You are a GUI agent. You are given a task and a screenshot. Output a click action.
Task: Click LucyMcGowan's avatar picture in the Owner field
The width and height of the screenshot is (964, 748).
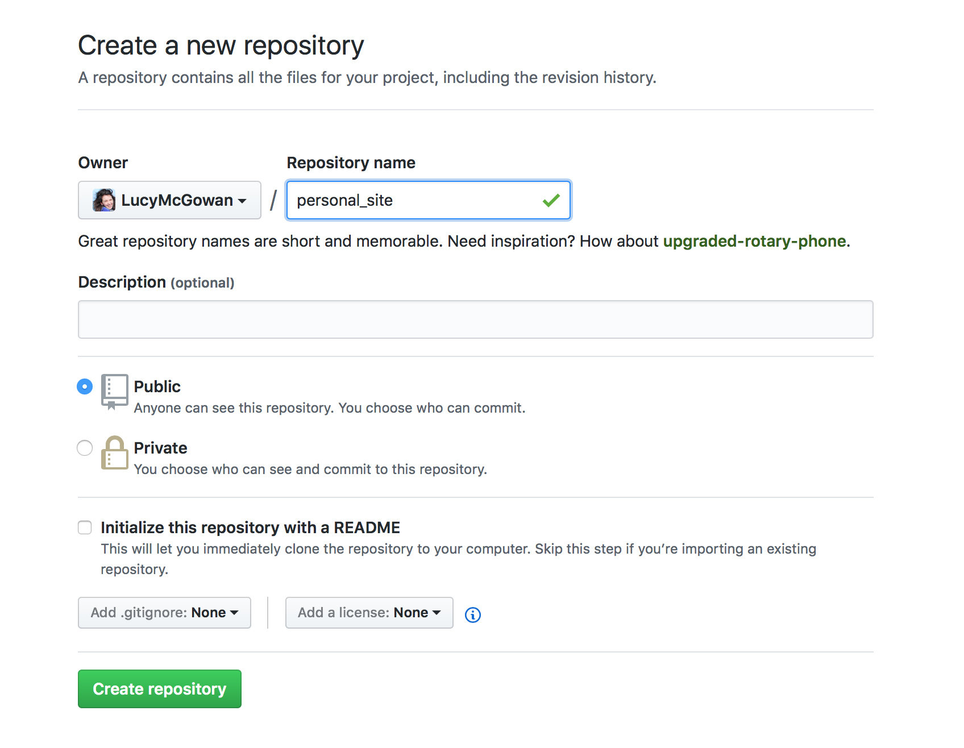[x=104, y=200]
